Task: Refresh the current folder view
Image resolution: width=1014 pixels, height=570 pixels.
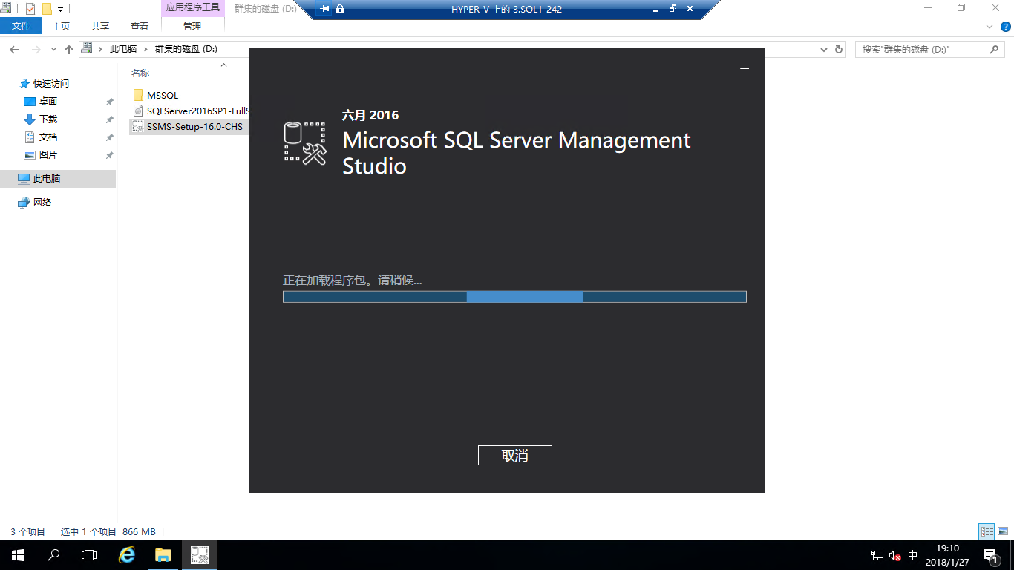Action: coord(840,50)
